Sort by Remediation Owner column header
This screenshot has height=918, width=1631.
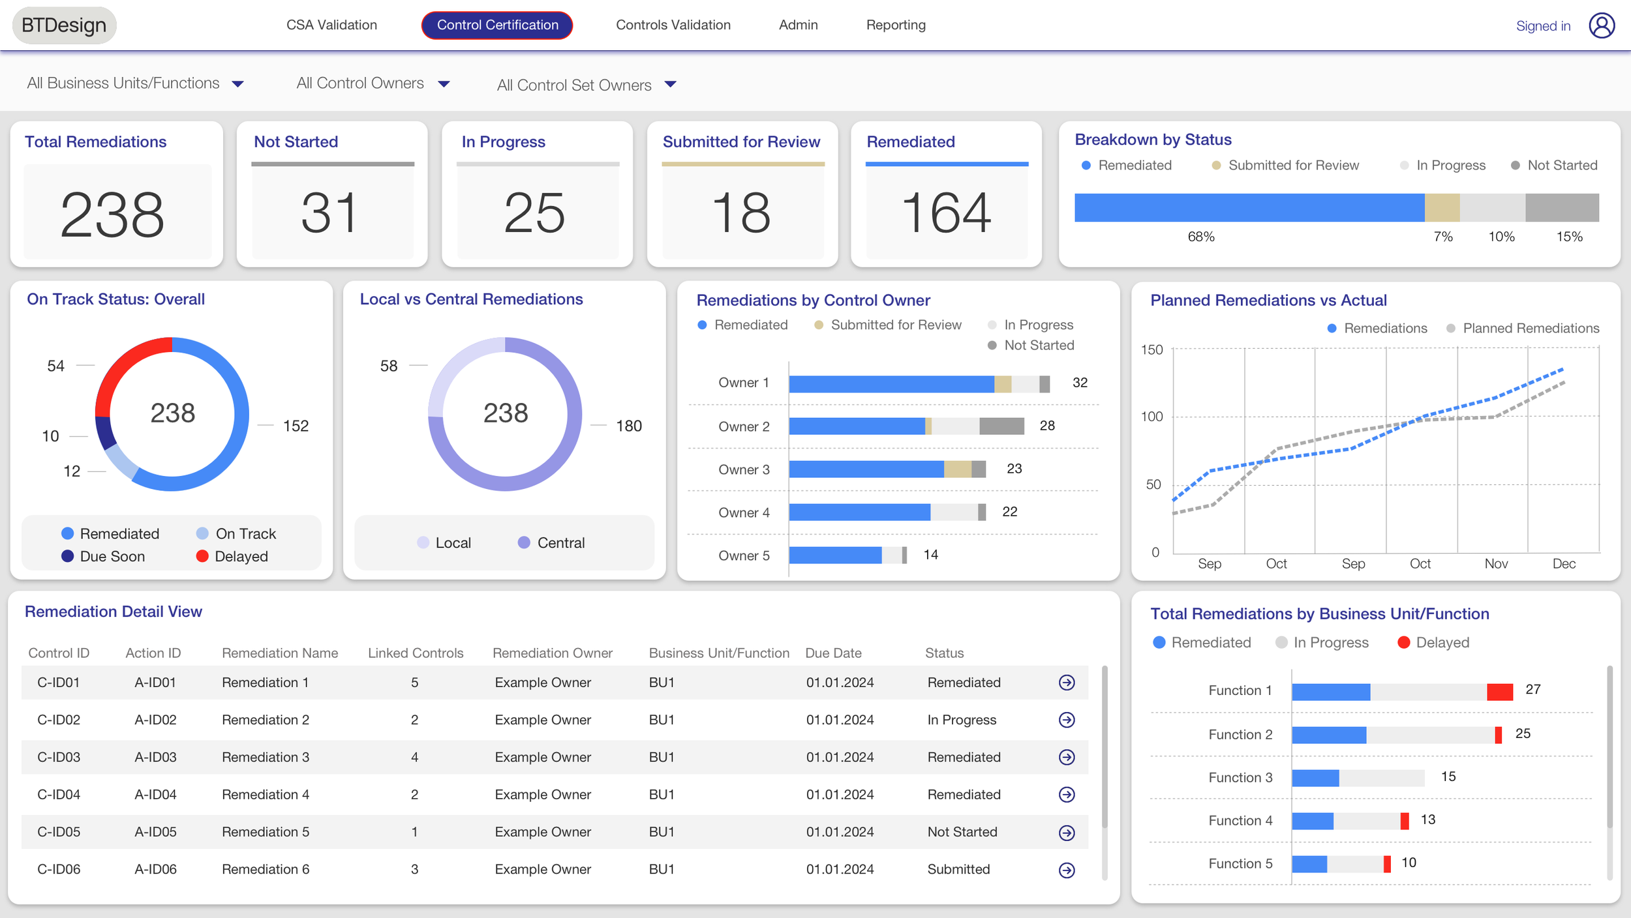(553, 653)
